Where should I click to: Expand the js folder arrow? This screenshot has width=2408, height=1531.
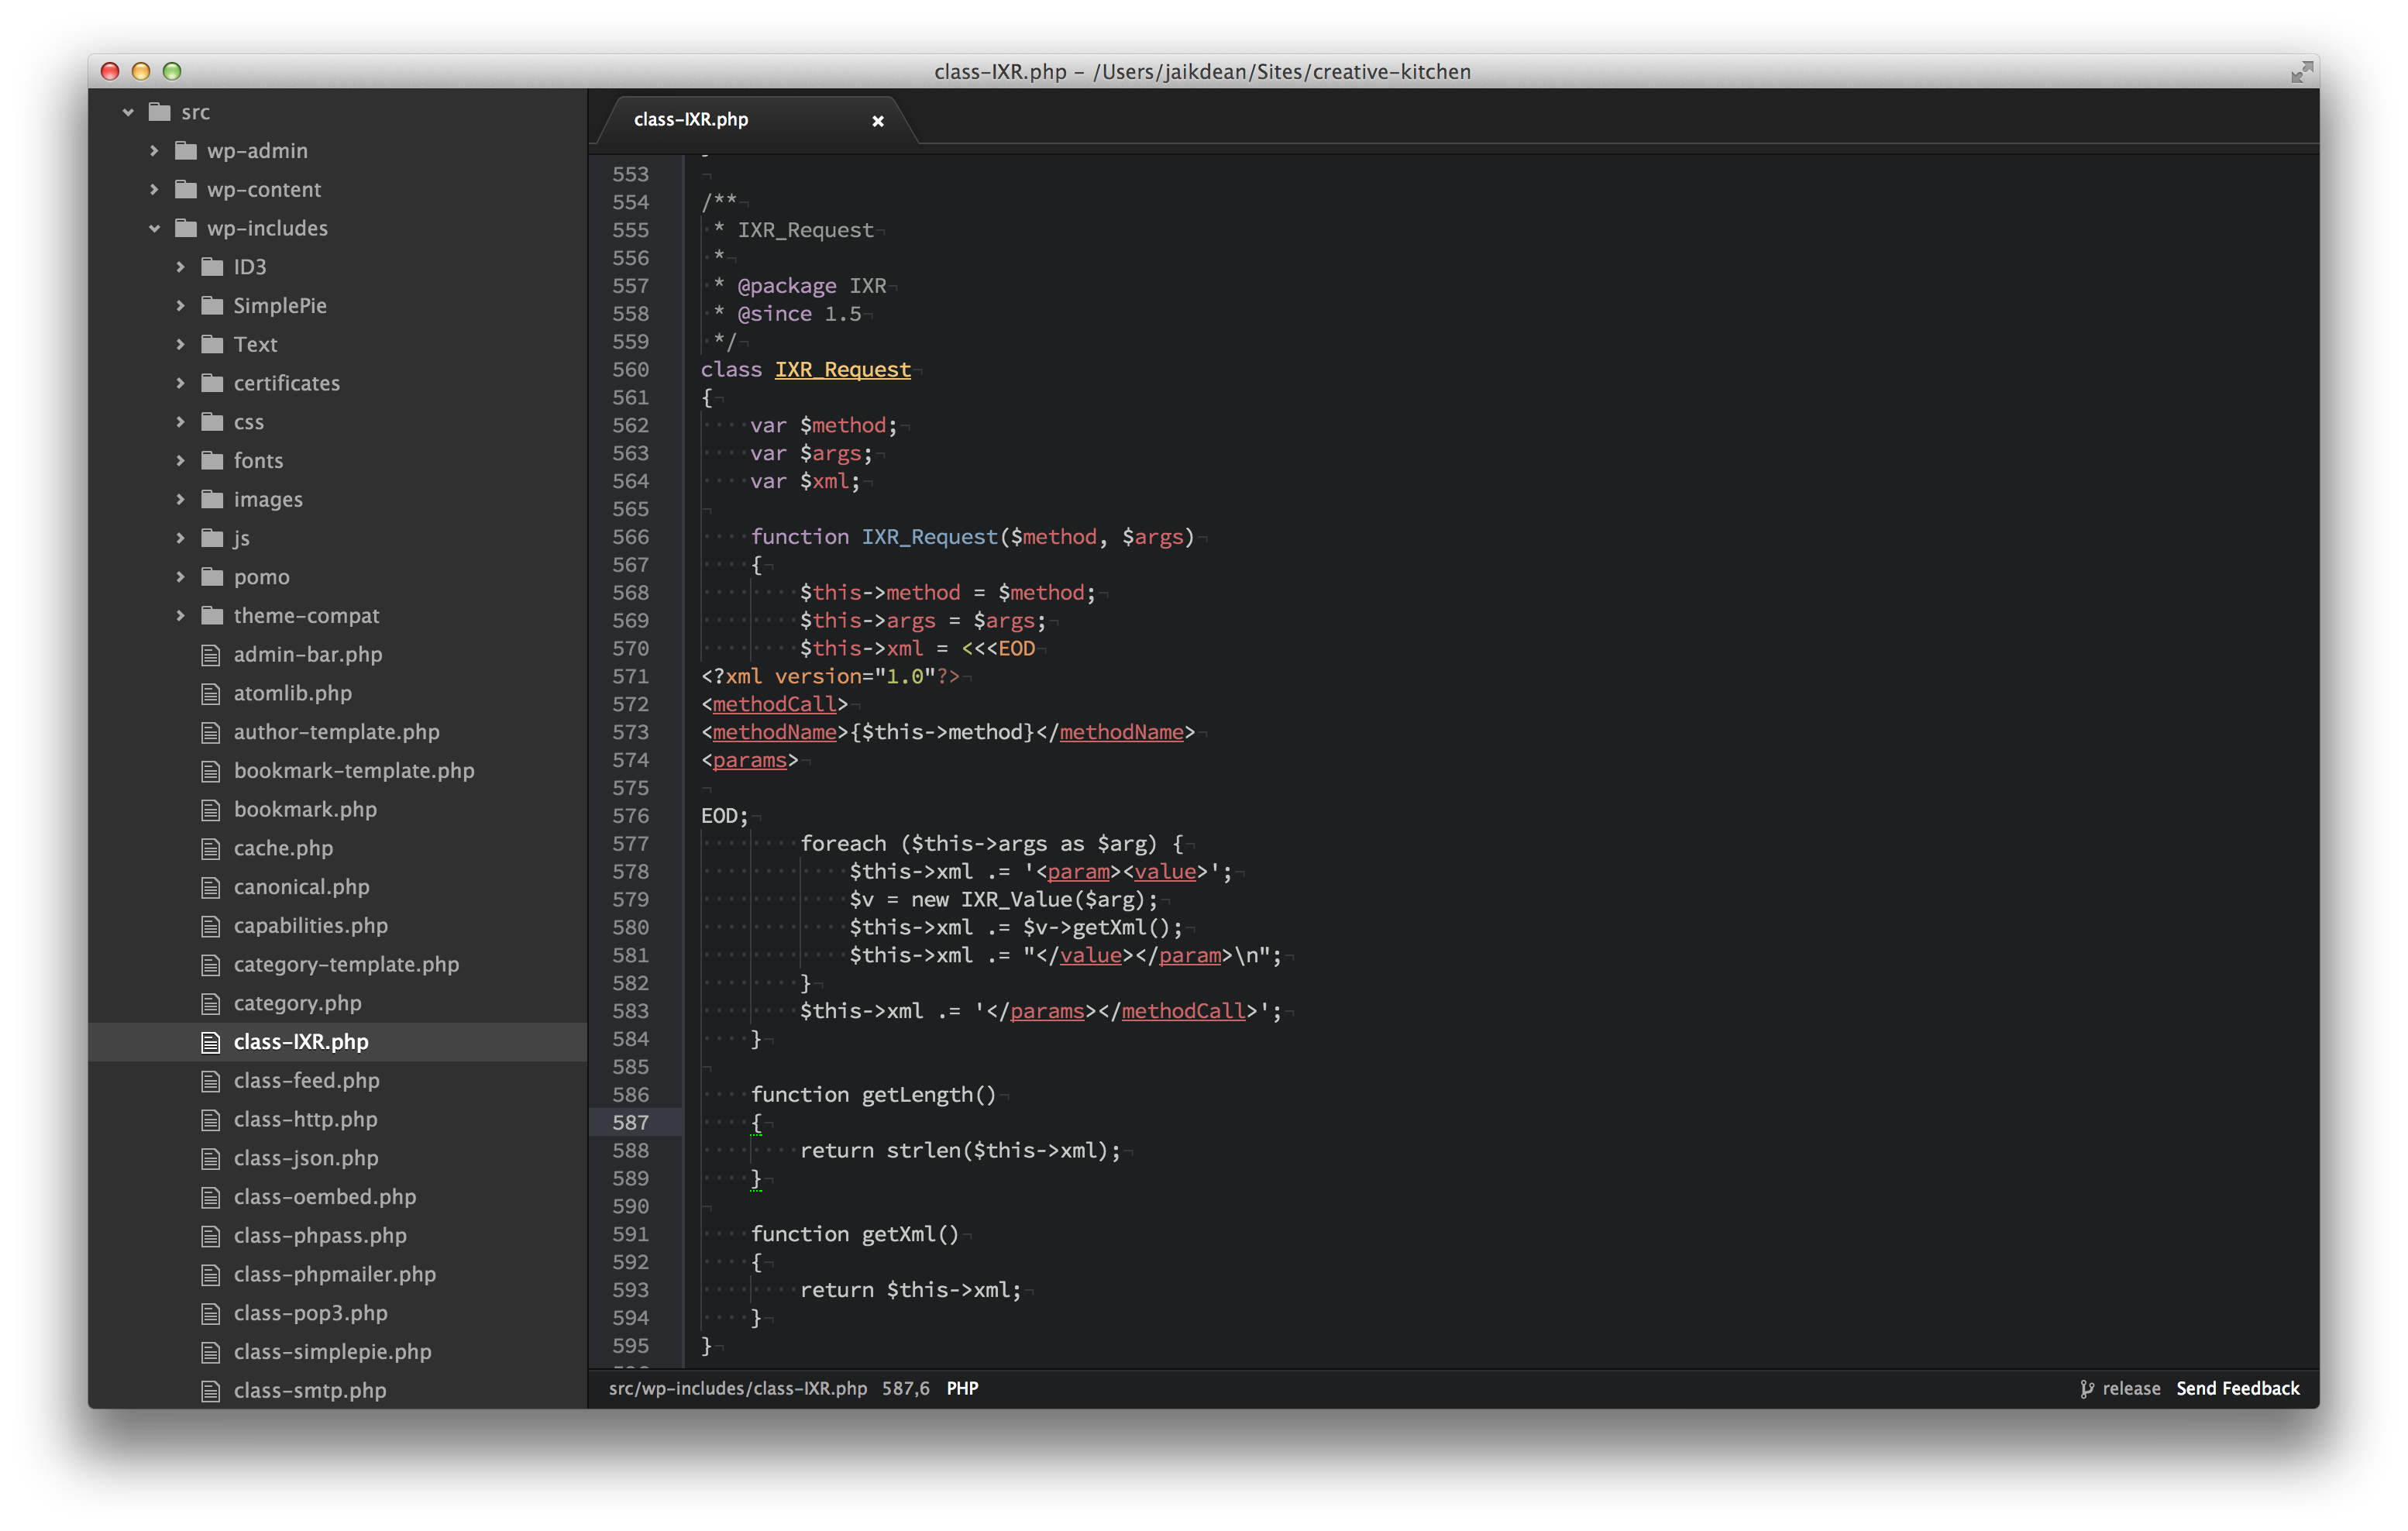[x=180, y=539]
